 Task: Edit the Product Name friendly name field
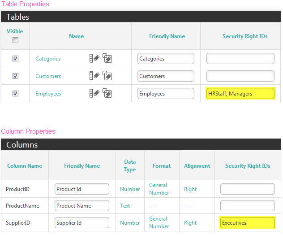[82, 205]
